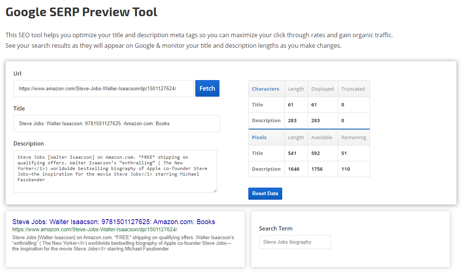Click the green amazon.com URL in the preview

[x=94, y=229]
